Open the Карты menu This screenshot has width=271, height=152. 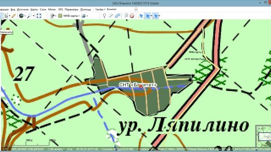(34, 9)
